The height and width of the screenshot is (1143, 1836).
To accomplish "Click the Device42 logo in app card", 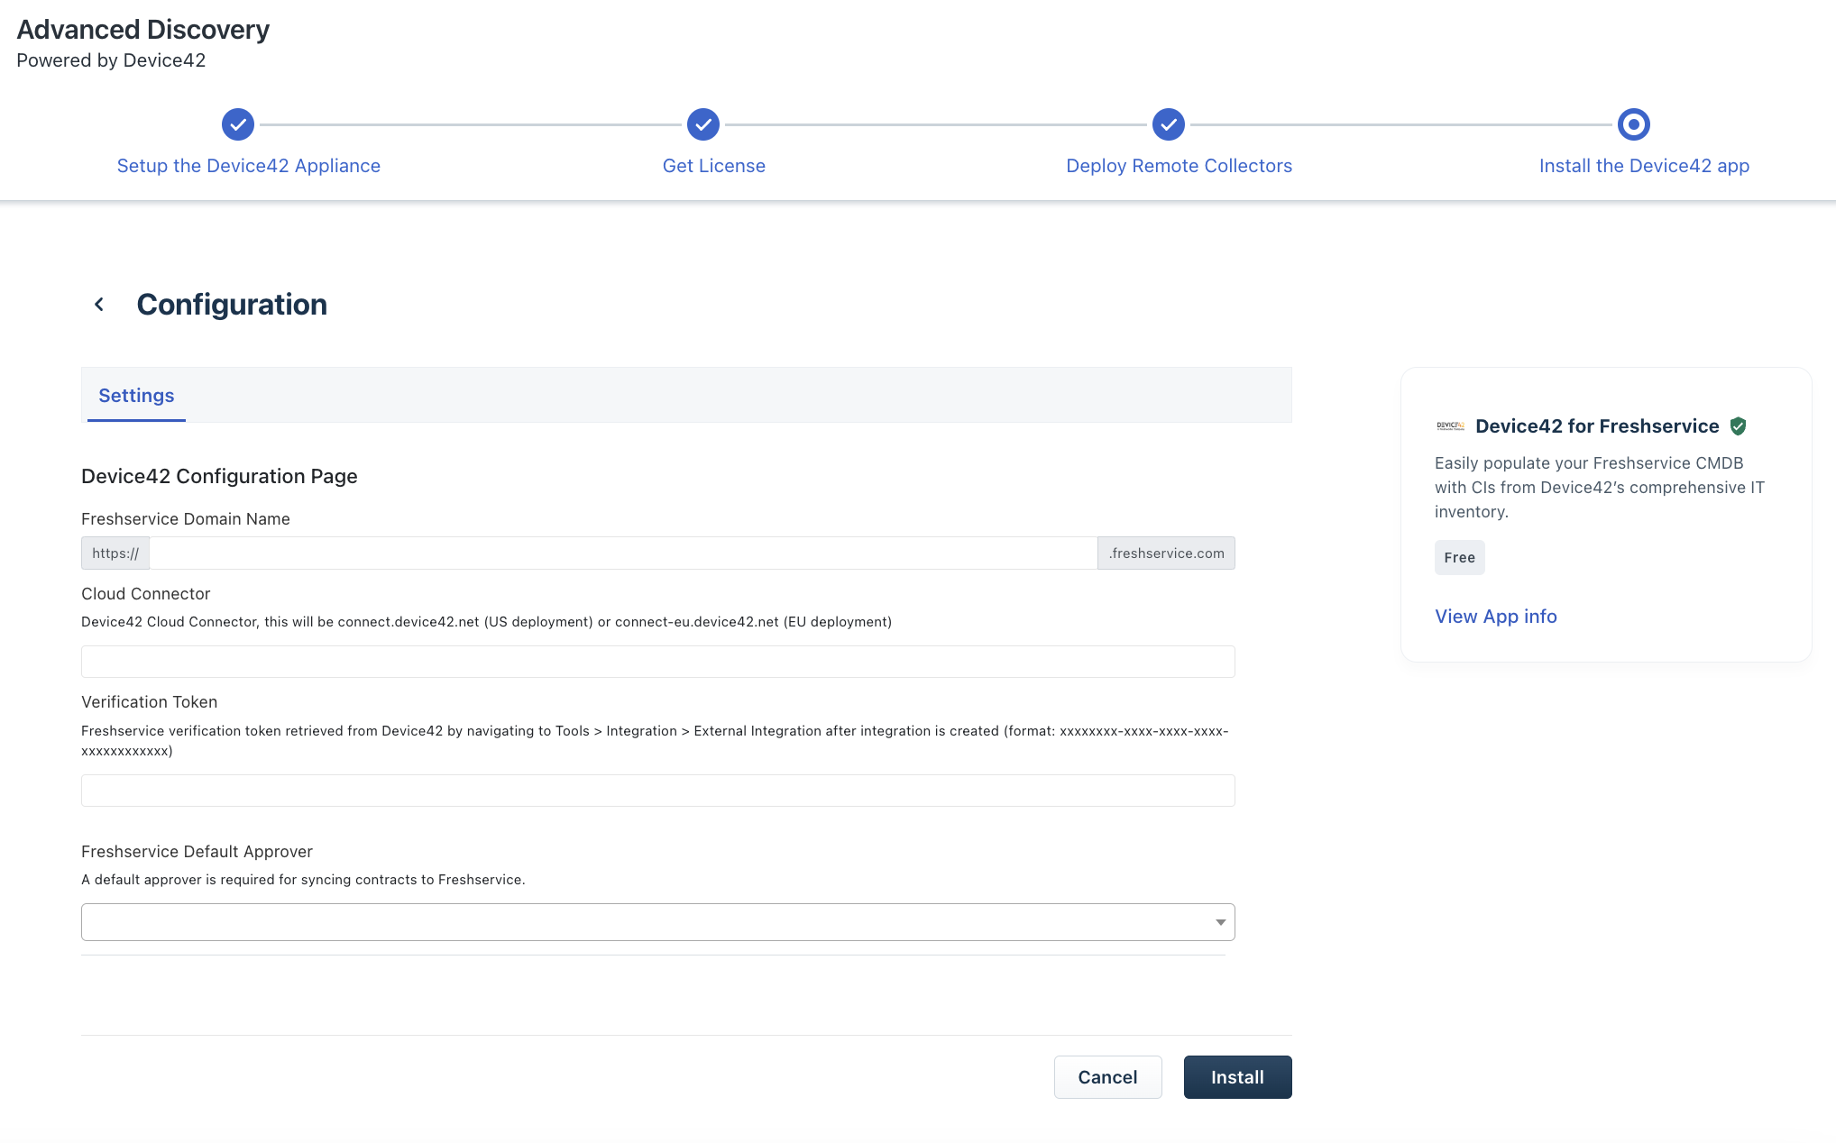I will (x=1450, y=426).
